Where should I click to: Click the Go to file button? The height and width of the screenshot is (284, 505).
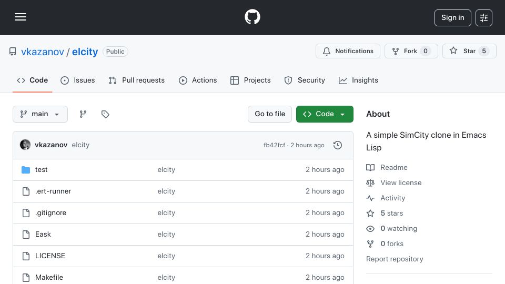coord(270,114)
